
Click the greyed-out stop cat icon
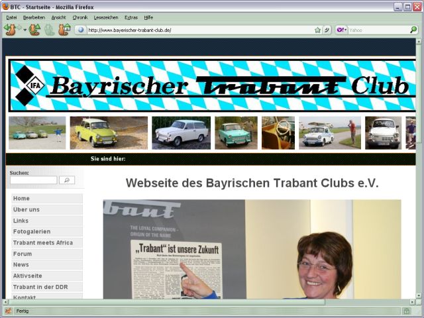coord(50,30)
